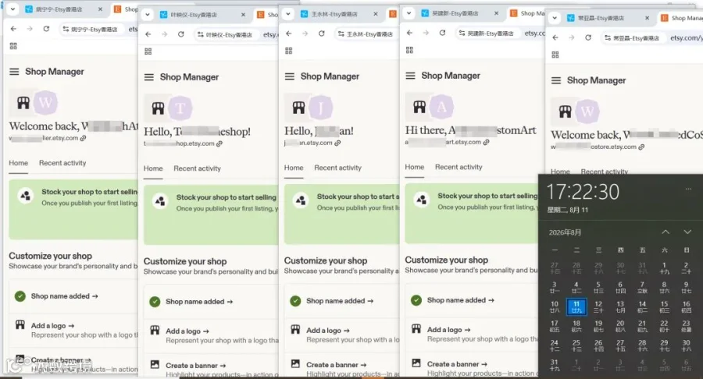
Task: Copy the shop link icon beside art.etsy.com
Action: coord(486,142)
